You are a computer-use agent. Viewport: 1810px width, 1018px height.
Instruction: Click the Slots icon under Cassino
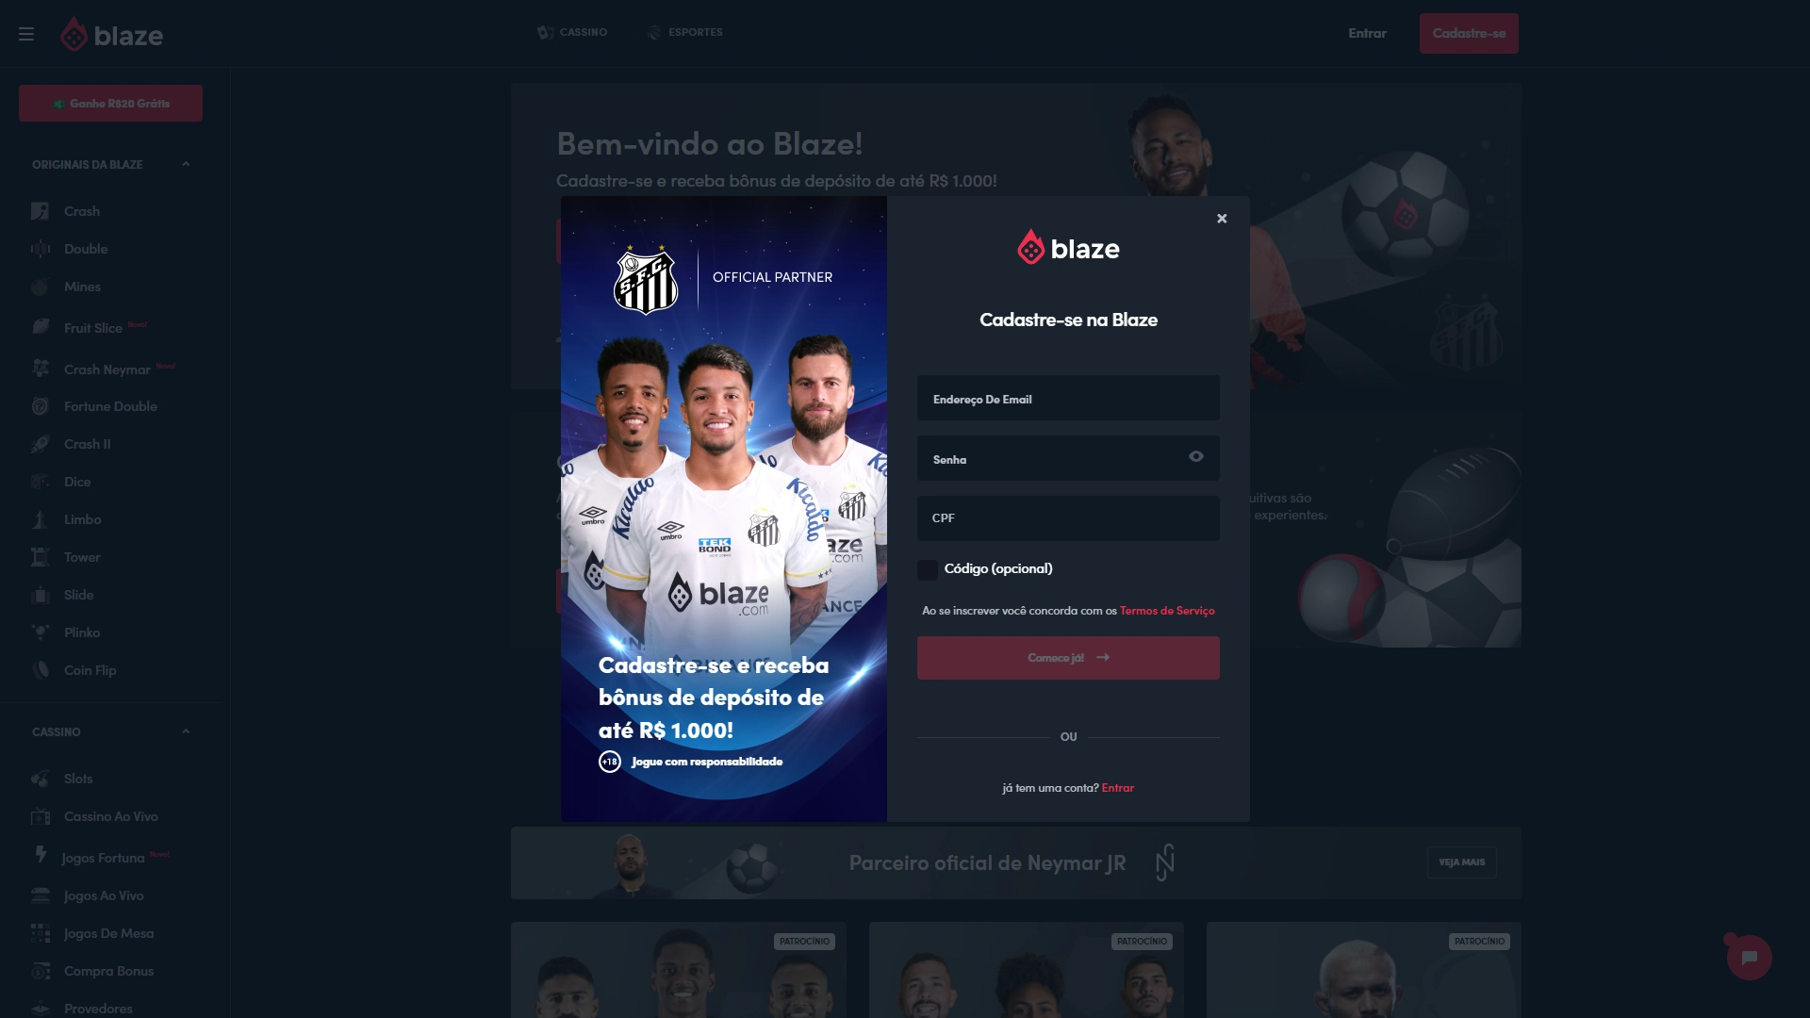tap(41, 778)
